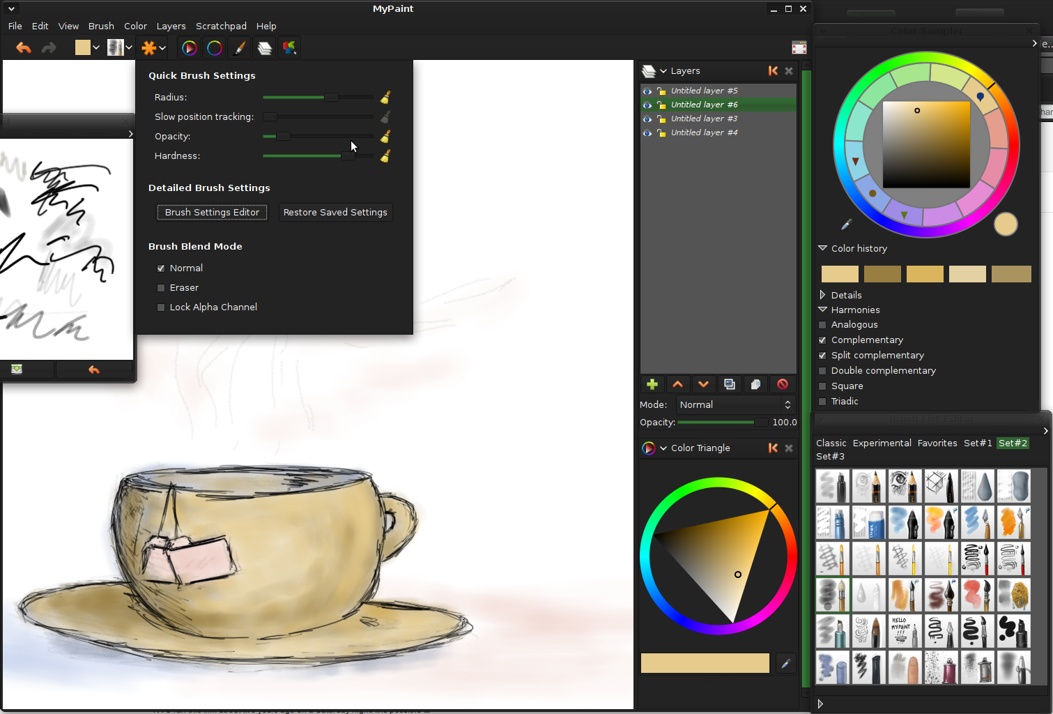Reset Radius with its broom icon
The height and width of the screenshot is (714, 1053).
385,97
